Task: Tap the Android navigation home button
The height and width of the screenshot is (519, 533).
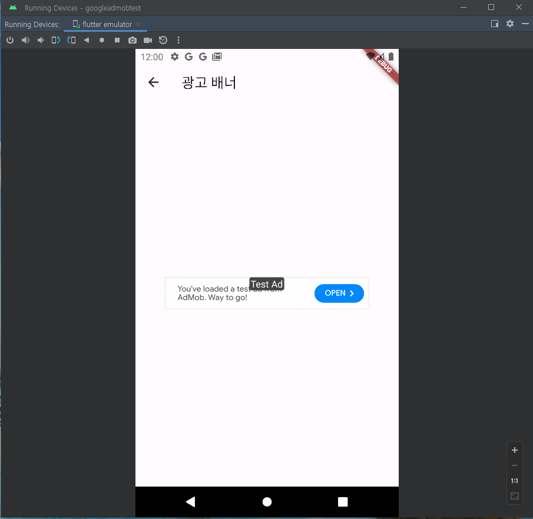Action: click(267, 502)
